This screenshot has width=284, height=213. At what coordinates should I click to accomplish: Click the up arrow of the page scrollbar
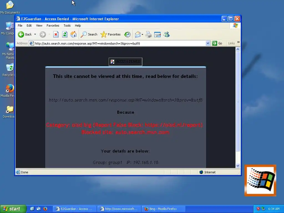[238, 49]
